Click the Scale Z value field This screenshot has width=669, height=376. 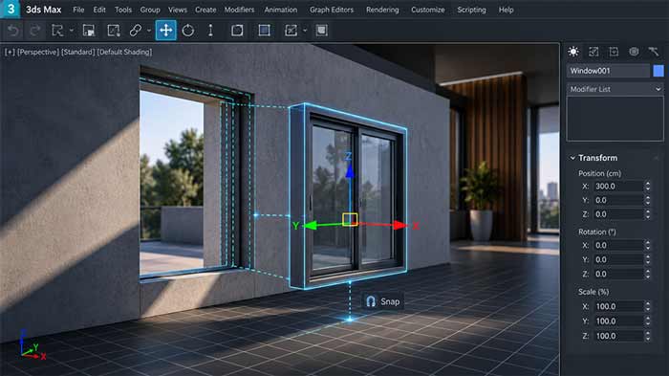(617, 336)
